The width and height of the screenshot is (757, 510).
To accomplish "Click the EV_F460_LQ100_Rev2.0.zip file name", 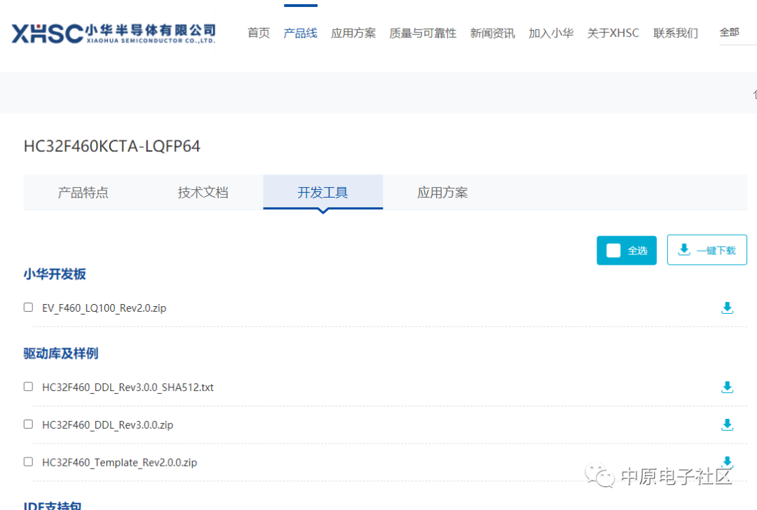I will pyautogui.click(x=104, y=308).
